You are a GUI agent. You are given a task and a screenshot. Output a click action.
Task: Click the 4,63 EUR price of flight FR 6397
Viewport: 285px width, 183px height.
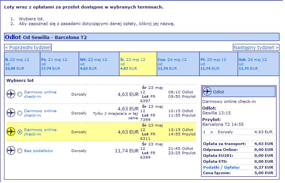coord(128,94)
